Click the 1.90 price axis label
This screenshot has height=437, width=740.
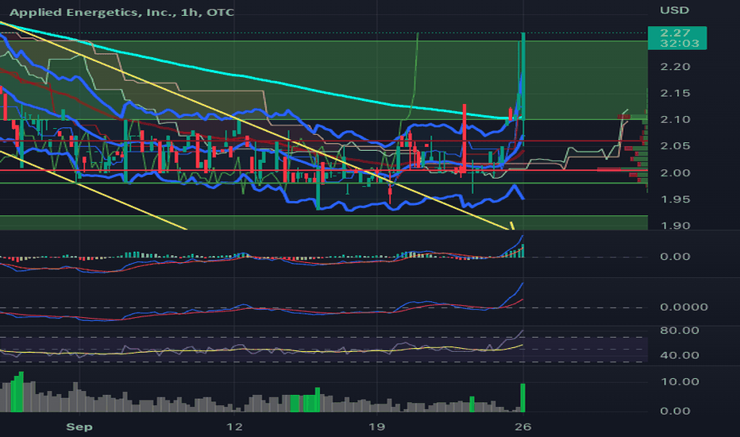pyautogui.click(x=676, y=226)
